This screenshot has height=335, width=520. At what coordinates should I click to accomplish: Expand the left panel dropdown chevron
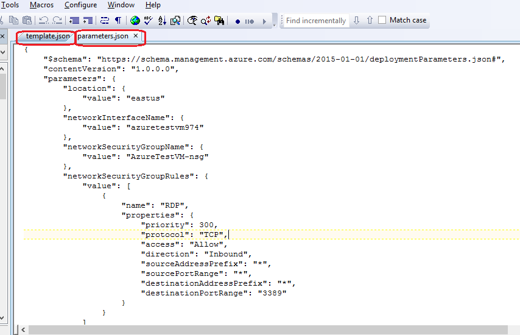coord(2,52)
